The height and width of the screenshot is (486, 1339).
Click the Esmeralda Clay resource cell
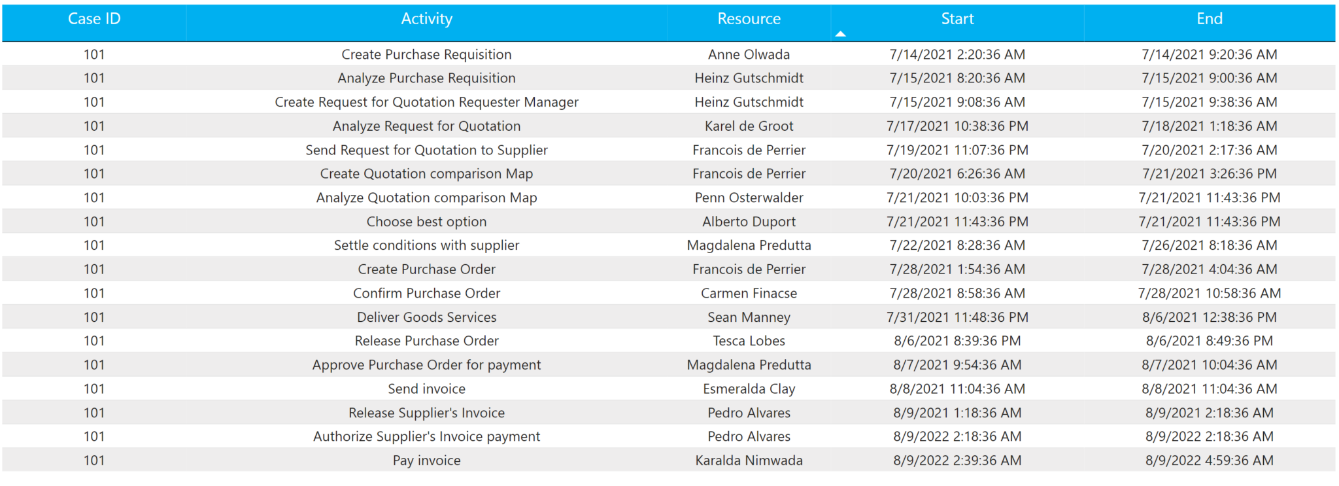point(749,389)
